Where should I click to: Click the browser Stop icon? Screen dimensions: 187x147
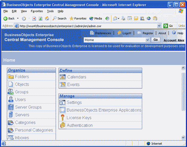[x=34, y=19]
